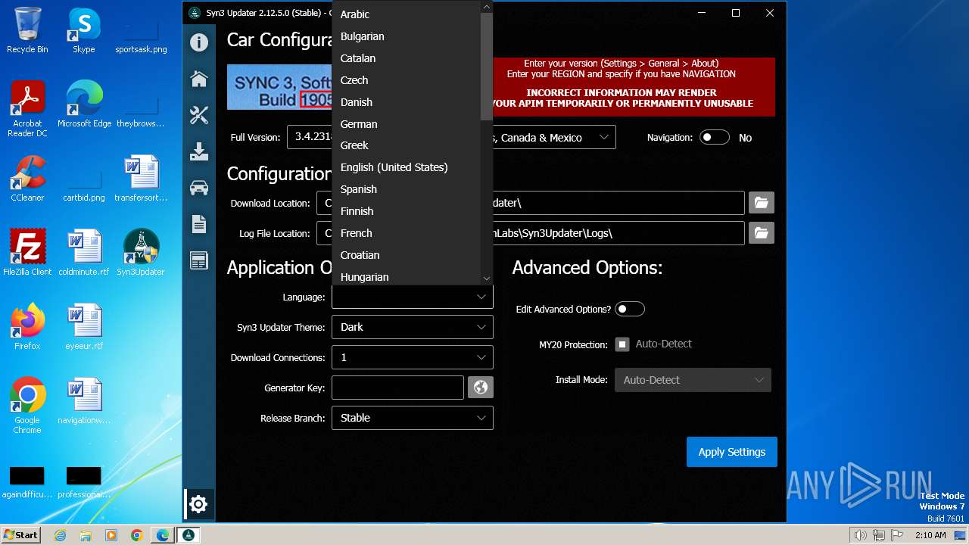Image resolution: width=969 pixels, height=545 pixels.
Task: Select English (United States) language
Action: click(x=407, y=167)
